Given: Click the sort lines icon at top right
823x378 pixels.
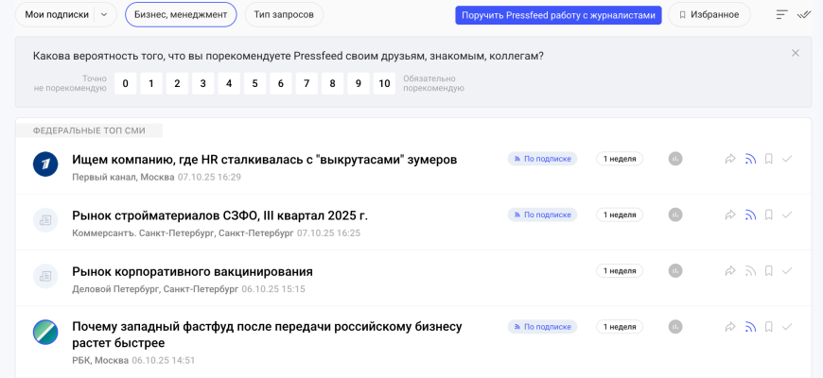Looking at the screenshot, I should point(781,15).
